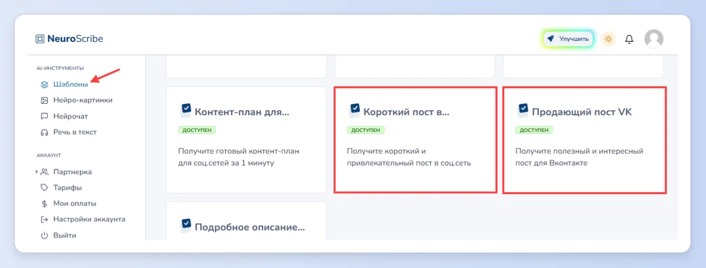The width and height of the screenshot is (706, 268).
Task: Click ДОСТУПЕН badge on Продающий пост VK card
Action: (x=534, y=130)
